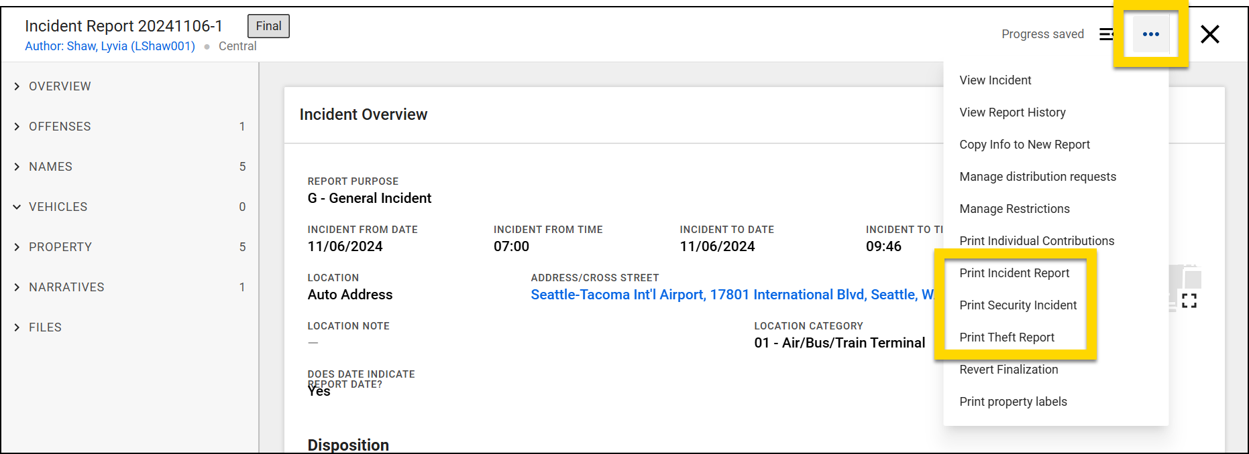Expand the OVERVIEW section

[60, 86]
